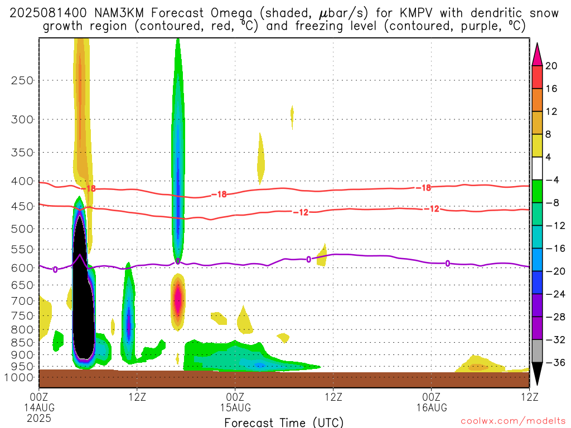The image size is (571, 428).
Task: Click the pink arrow capping the color scale
Action: coord(537,55)
